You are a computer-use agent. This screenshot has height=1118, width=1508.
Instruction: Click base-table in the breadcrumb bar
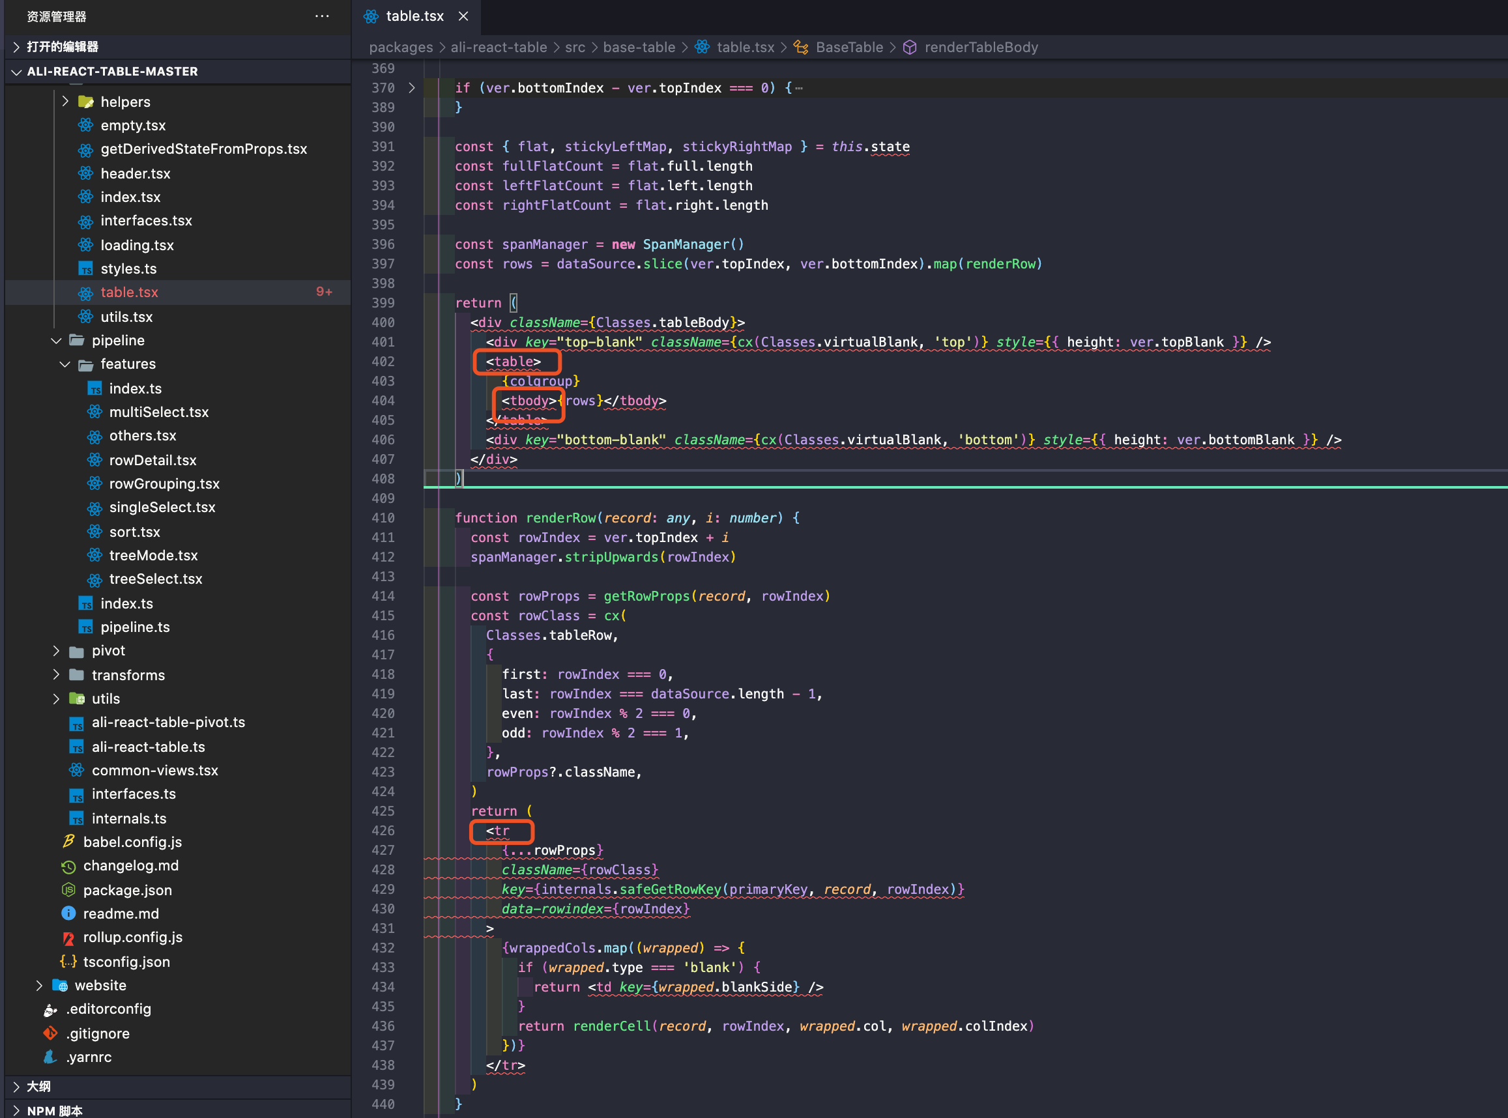(x=639, y=47)
